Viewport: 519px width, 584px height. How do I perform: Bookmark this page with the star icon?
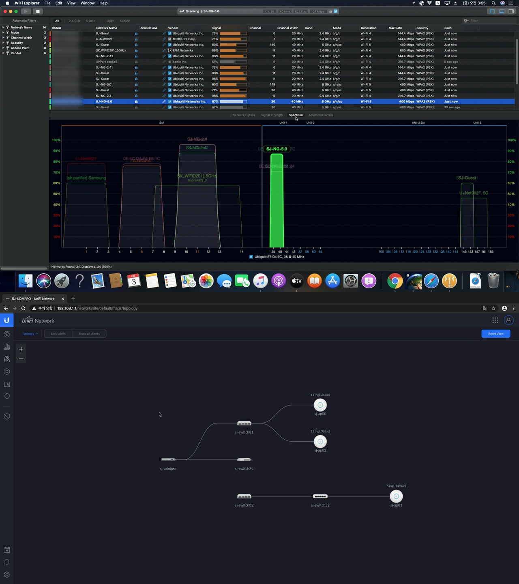[493, 308]
